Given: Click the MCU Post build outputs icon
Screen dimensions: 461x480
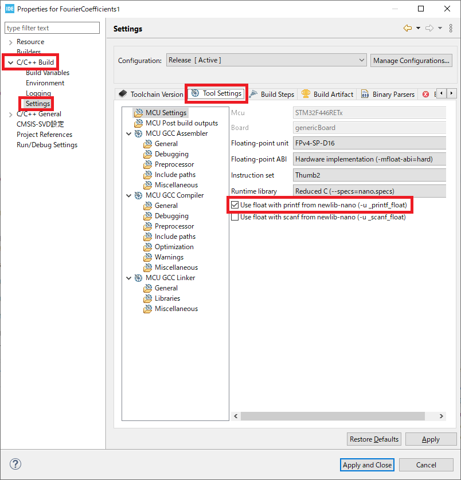Looking at the screenshot, I should (138, 123).
